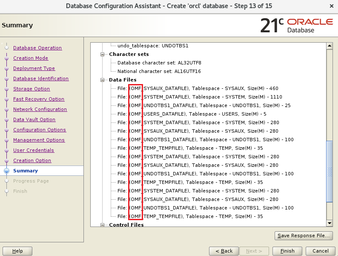Click the Database Operation step bullet
This screenshot has height=256, width=338.
7,48
